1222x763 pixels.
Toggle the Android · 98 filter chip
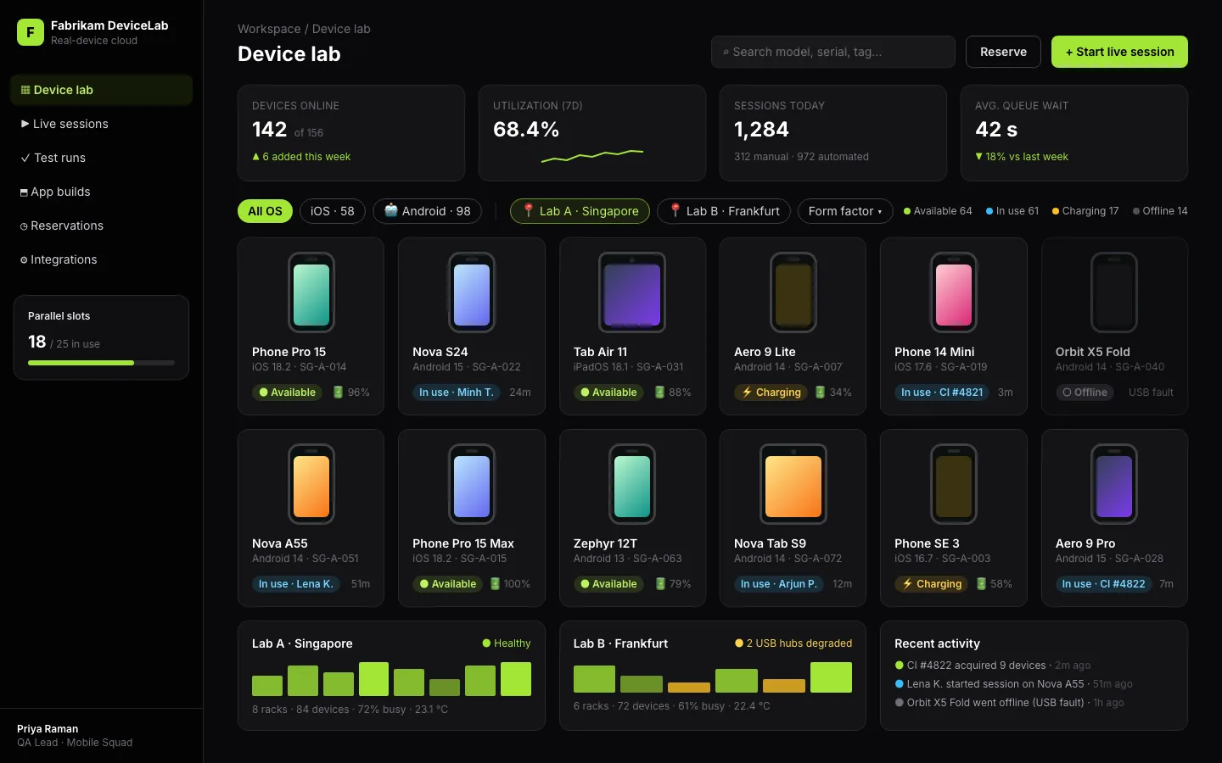pyautogui.click(x=428, y=211)
